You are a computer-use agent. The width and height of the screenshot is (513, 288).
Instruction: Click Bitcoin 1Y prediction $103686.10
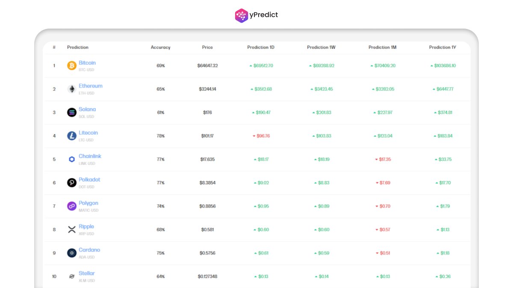(x=443, y=66)
